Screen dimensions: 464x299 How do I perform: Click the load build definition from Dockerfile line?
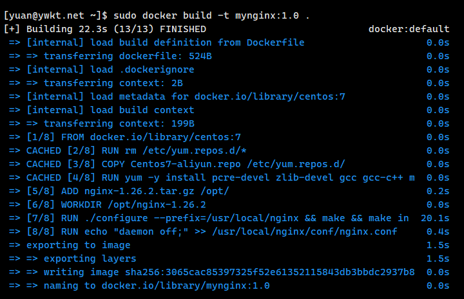(165, 42)
